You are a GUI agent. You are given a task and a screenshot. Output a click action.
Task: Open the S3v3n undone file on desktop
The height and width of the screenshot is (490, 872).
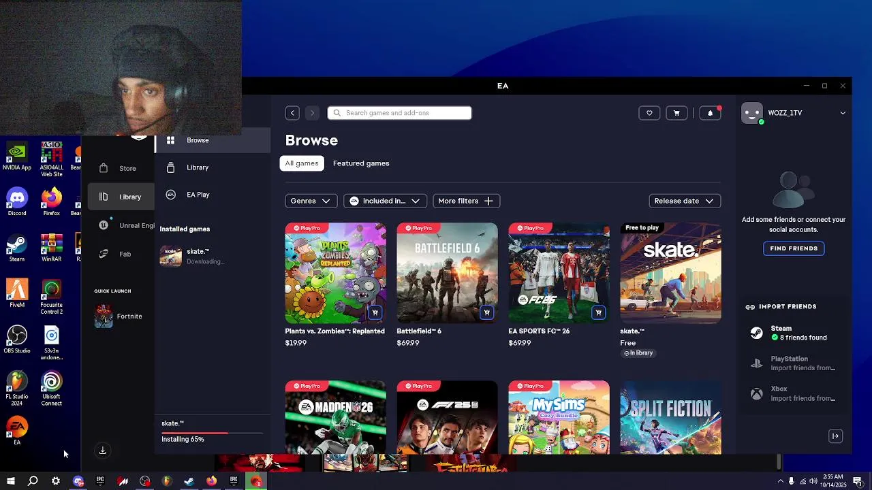coord(52,343)
